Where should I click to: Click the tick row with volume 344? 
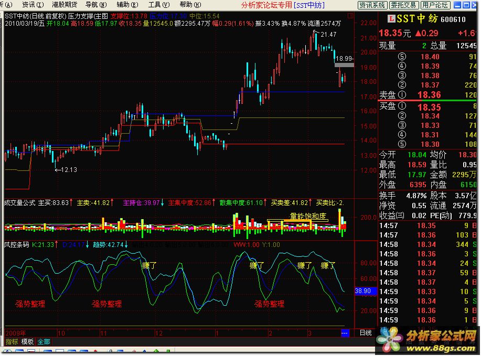428,245
